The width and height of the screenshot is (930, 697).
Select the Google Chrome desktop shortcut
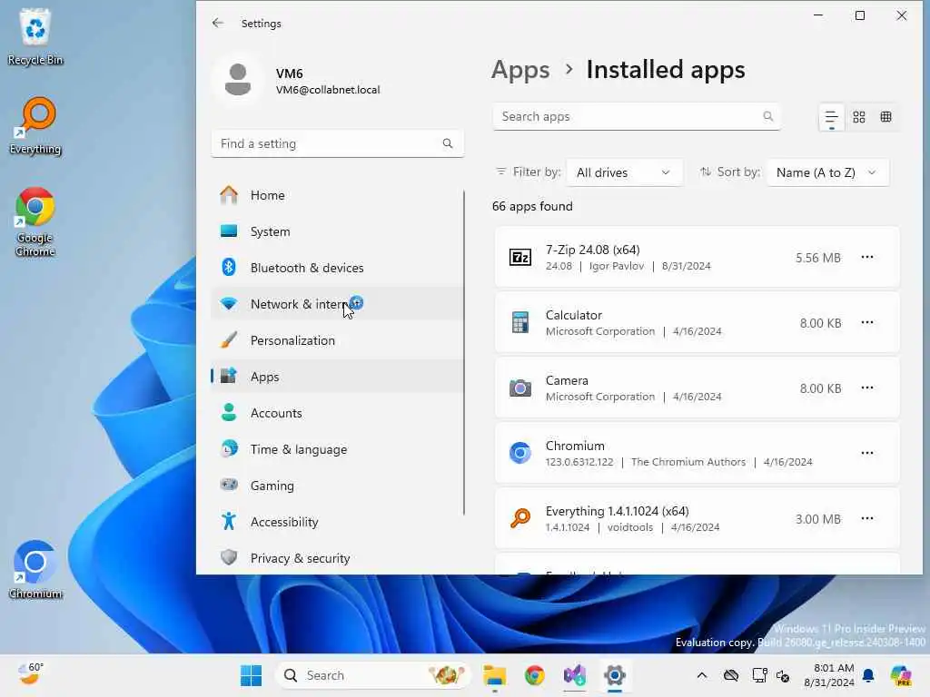pos(35,221)
